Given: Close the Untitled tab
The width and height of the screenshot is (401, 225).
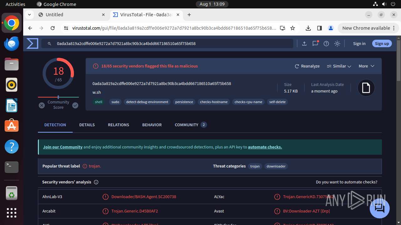Looking at the screenshot, I should [x=103, y=15].
